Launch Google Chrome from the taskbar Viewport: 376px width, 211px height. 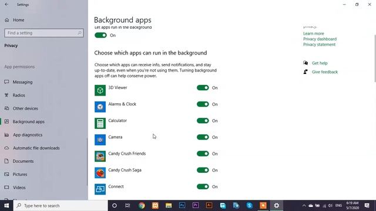(142, 206)
